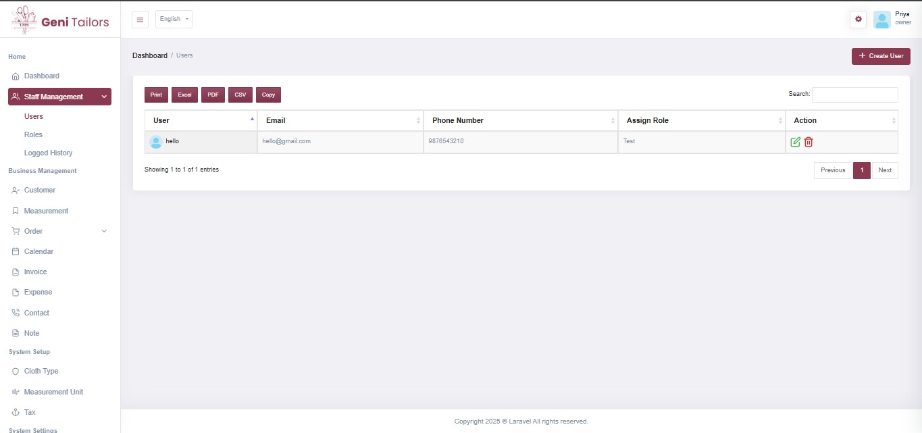Sort table by User column
This screenshot has height=433, width=922.
[x=201, y=120]
